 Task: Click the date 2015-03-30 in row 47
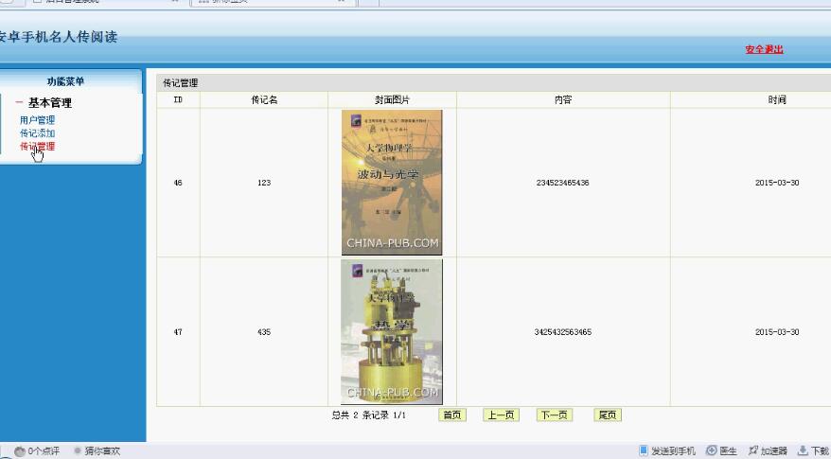[x=777, y=332]
